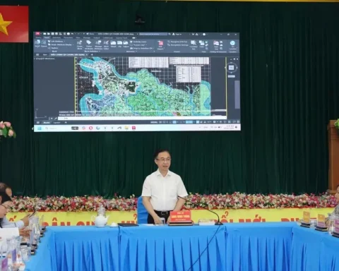Viewport: 339px width, 271px height.
Task: Open the Windows Start menu
Action: point(40,128)
